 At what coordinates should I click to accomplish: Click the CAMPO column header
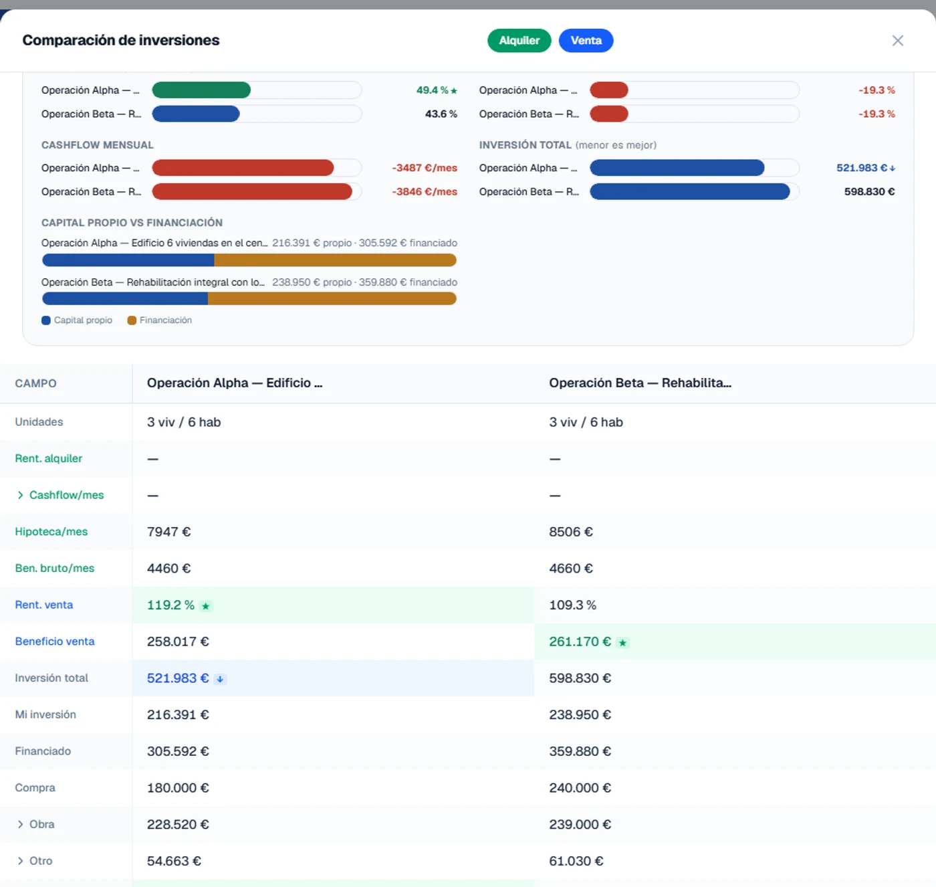(x=35, y=383)
